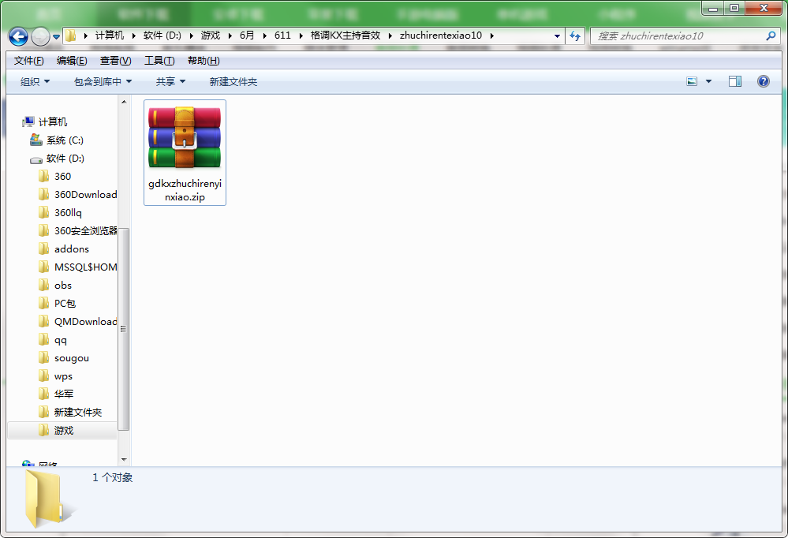
Task: Open the 编辑(E) menu
Action: 72,61
